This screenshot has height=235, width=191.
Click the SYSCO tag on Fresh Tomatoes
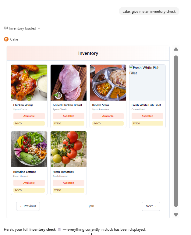click(69, 190)
